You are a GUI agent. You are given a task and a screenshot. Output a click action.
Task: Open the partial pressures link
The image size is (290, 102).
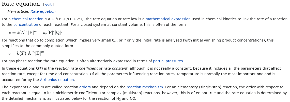(x=168, y=61)
